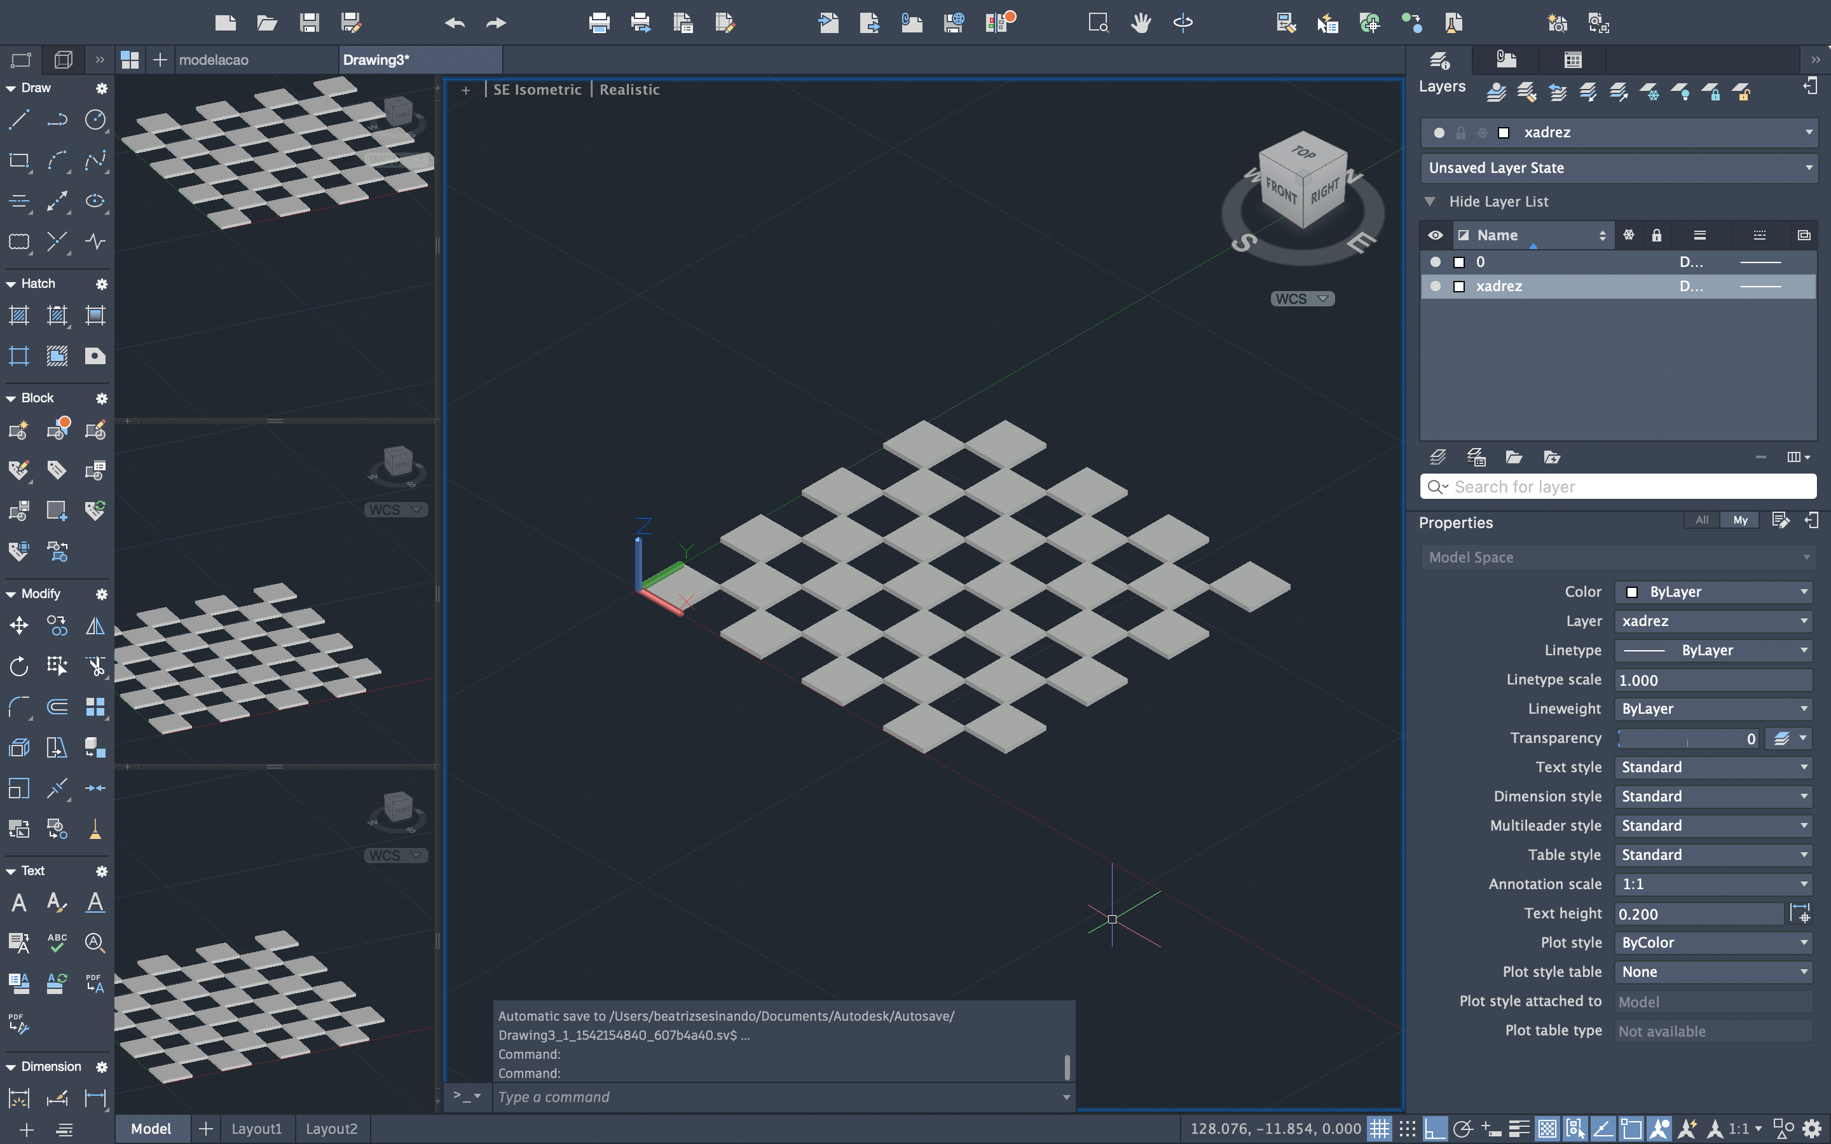Click the Undo arrow in toolbar
The width and height of the screenshot is (1831, 1144).
(455, 23)
